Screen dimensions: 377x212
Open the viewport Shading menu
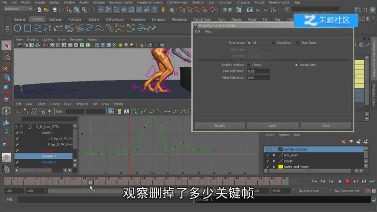point(32,39)
